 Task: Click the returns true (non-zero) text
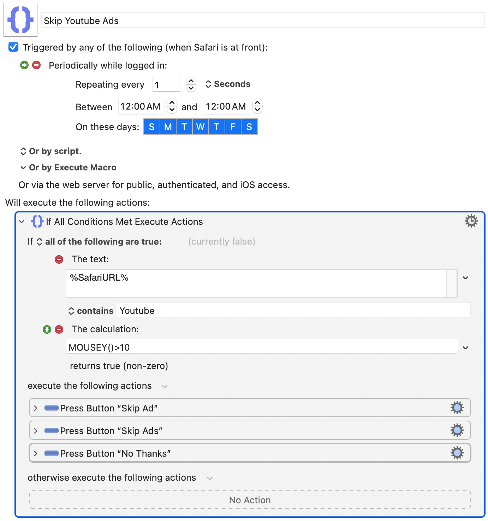pos(119,366)
